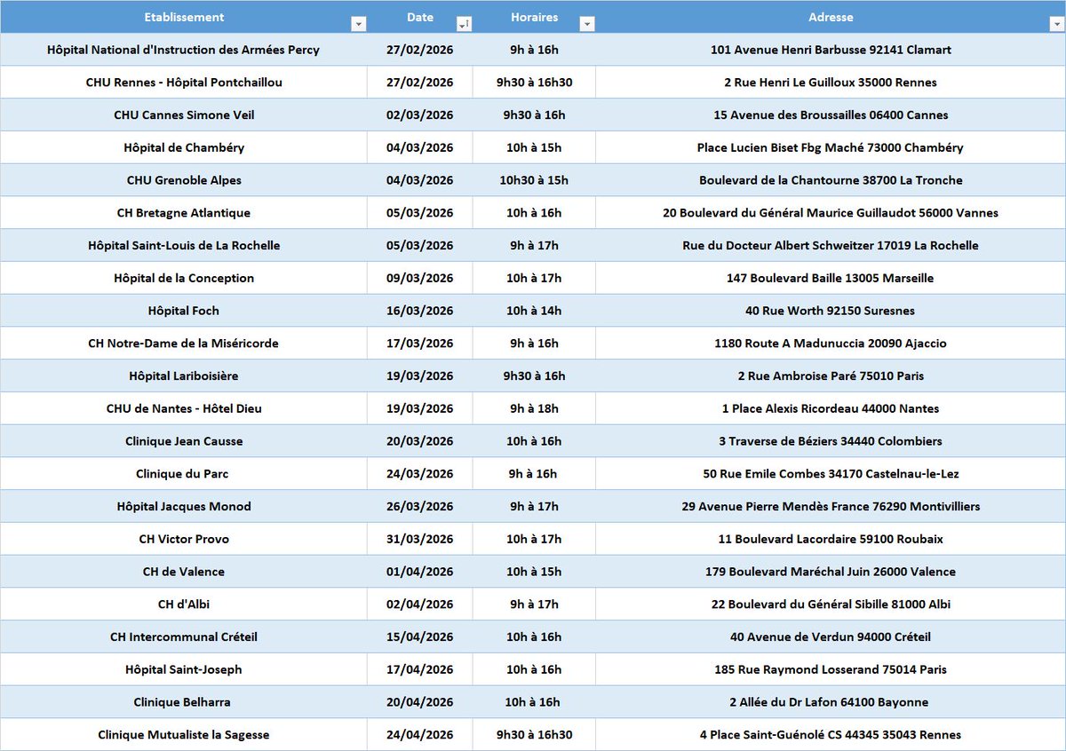Select cell CH Intercommunal Créteil
Screen dimensions: 1066x751
(x=184, y=636)
